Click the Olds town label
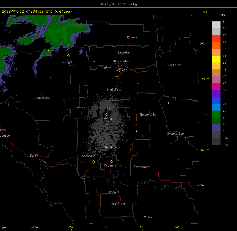The image size is (237, 231). [x=107, y=108]
